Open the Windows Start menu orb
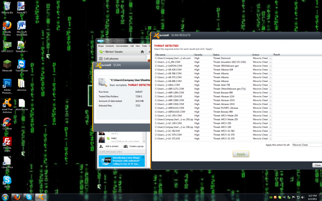Image resolution: width=322 pixels, height=201 pixels. click(x=5, y=197)
